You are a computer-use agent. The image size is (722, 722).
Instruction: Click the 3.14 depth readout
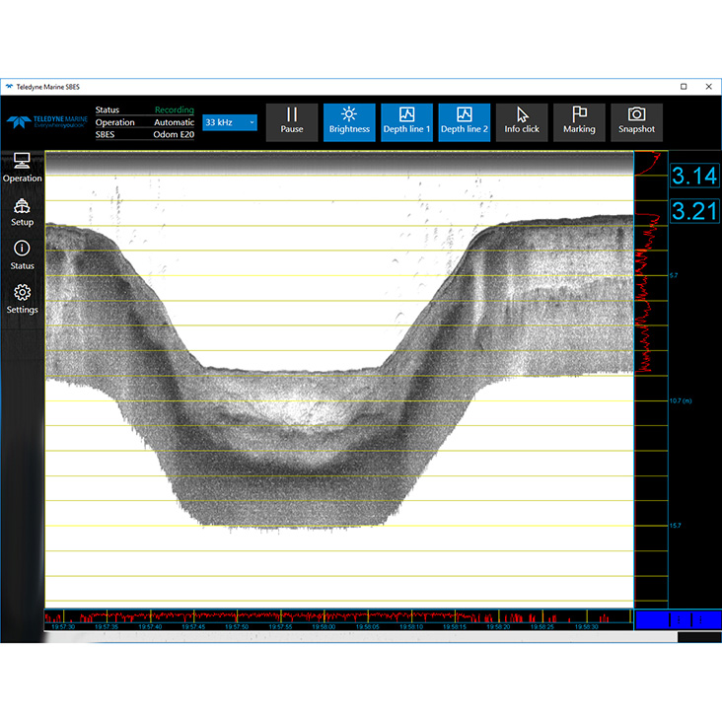(x=694, y=177)
